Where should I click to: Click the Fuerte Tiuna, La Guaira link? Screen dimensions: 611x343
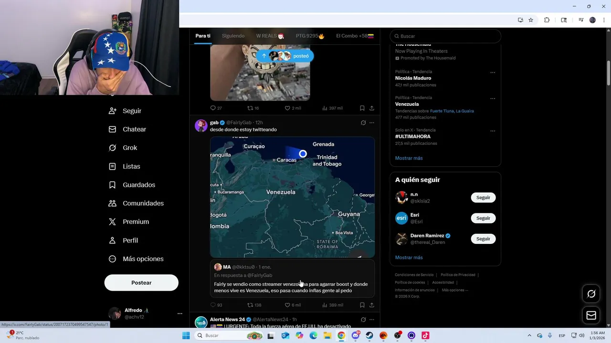pyautogui.click(x=452, y=111)
